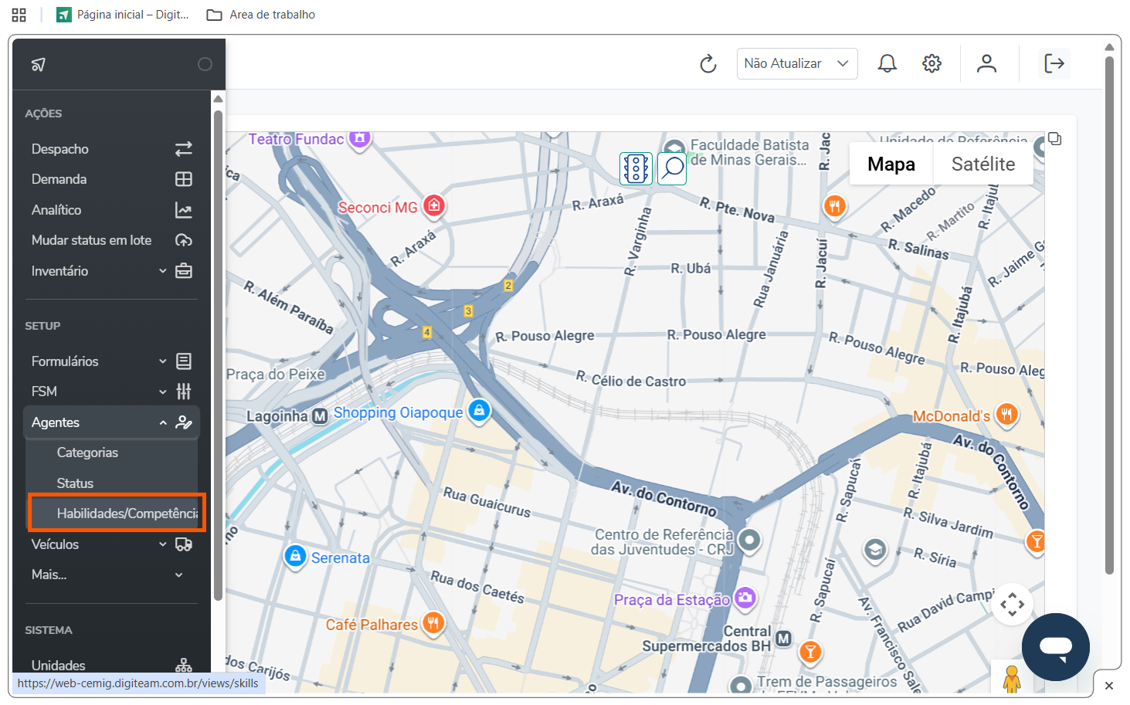
Task: Click the refresh icon in top bar
Action: (708, 64)
